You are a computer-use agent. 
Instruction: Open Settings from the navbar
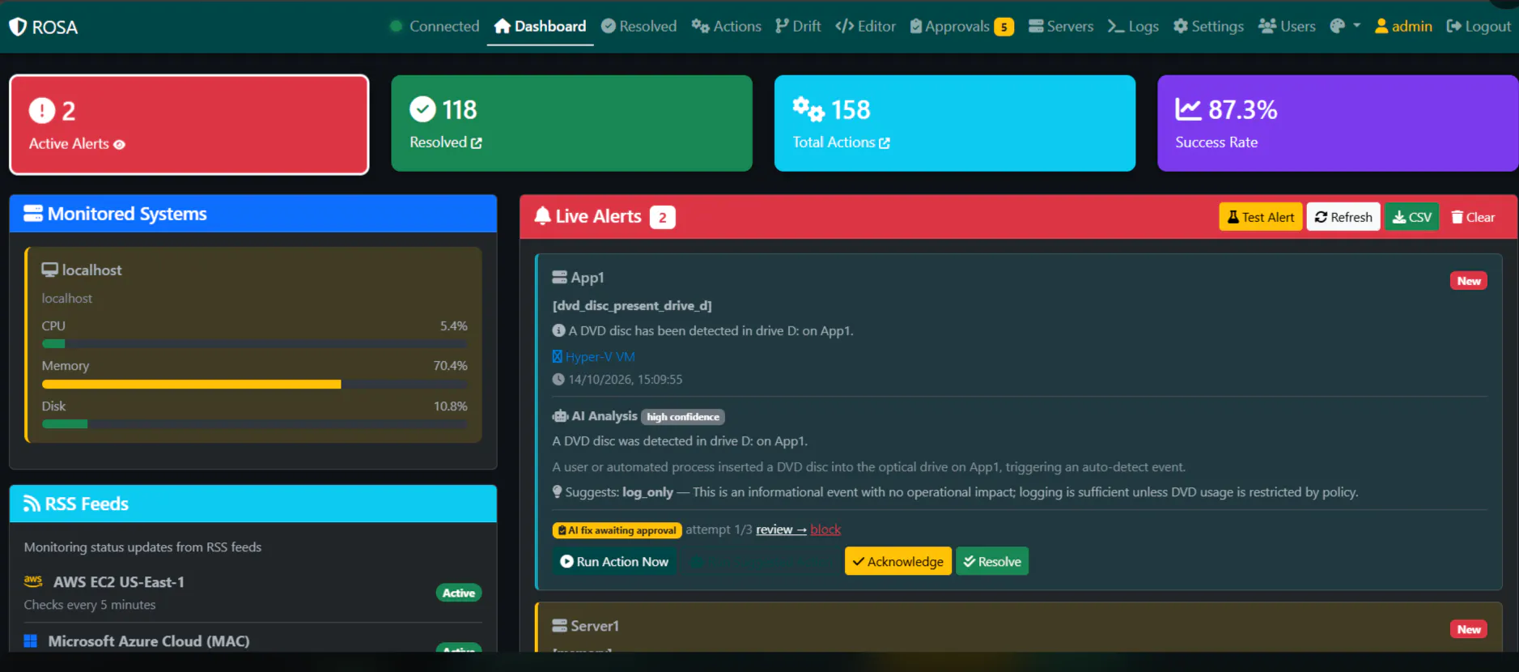1208,27
